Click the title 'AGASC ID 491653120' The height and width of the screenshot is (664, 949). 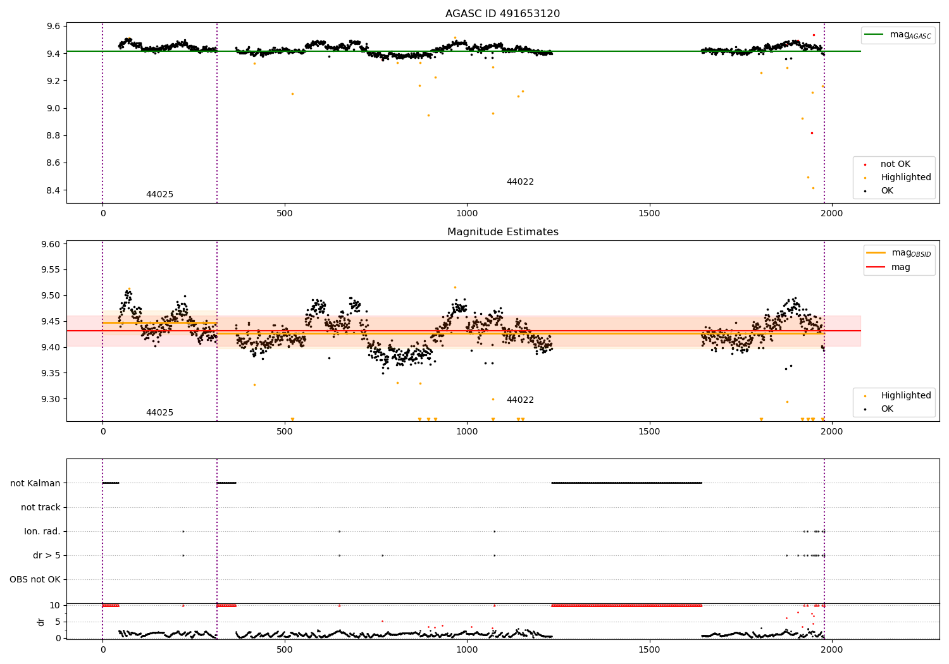502,14
